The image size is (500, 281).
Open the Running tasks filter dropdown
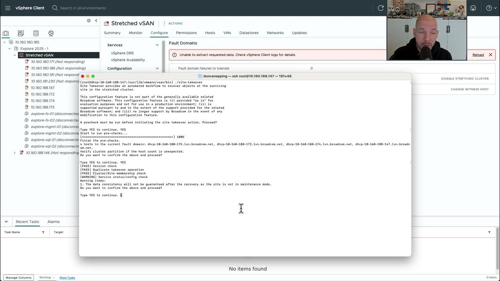tap(47, 277)
